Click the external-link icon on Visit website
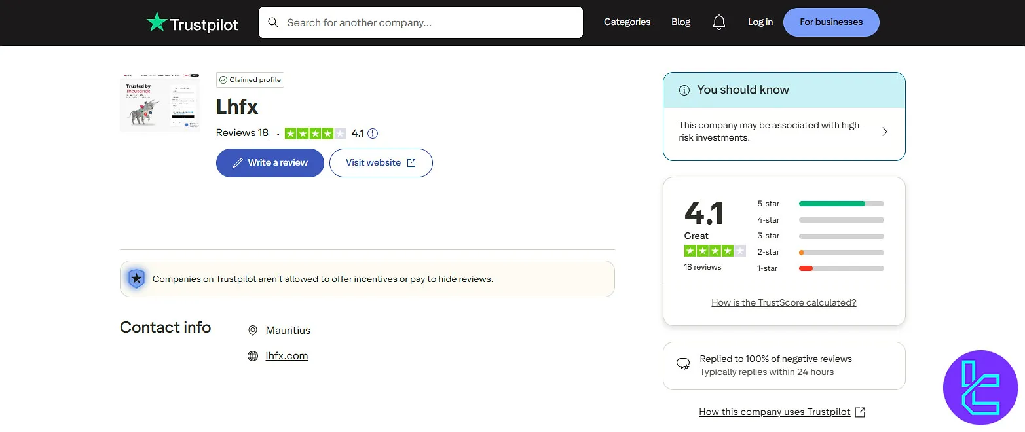The image size is (1025, 432). (x=411, y=162)
